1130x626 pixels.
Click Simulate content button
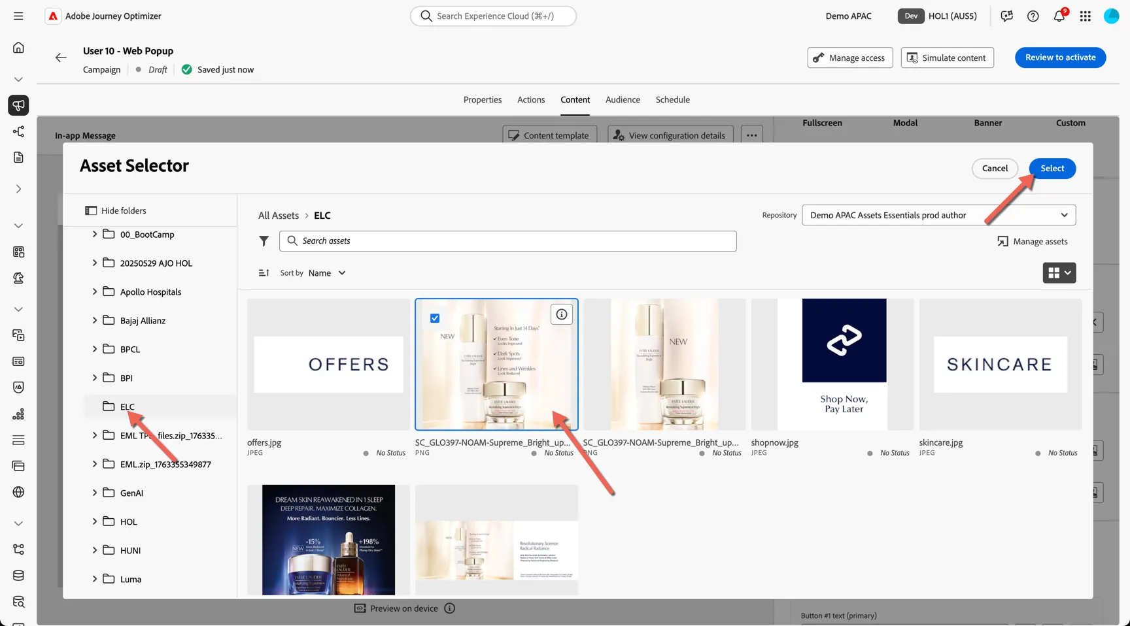pyautogui.click(x=948, y=58)
